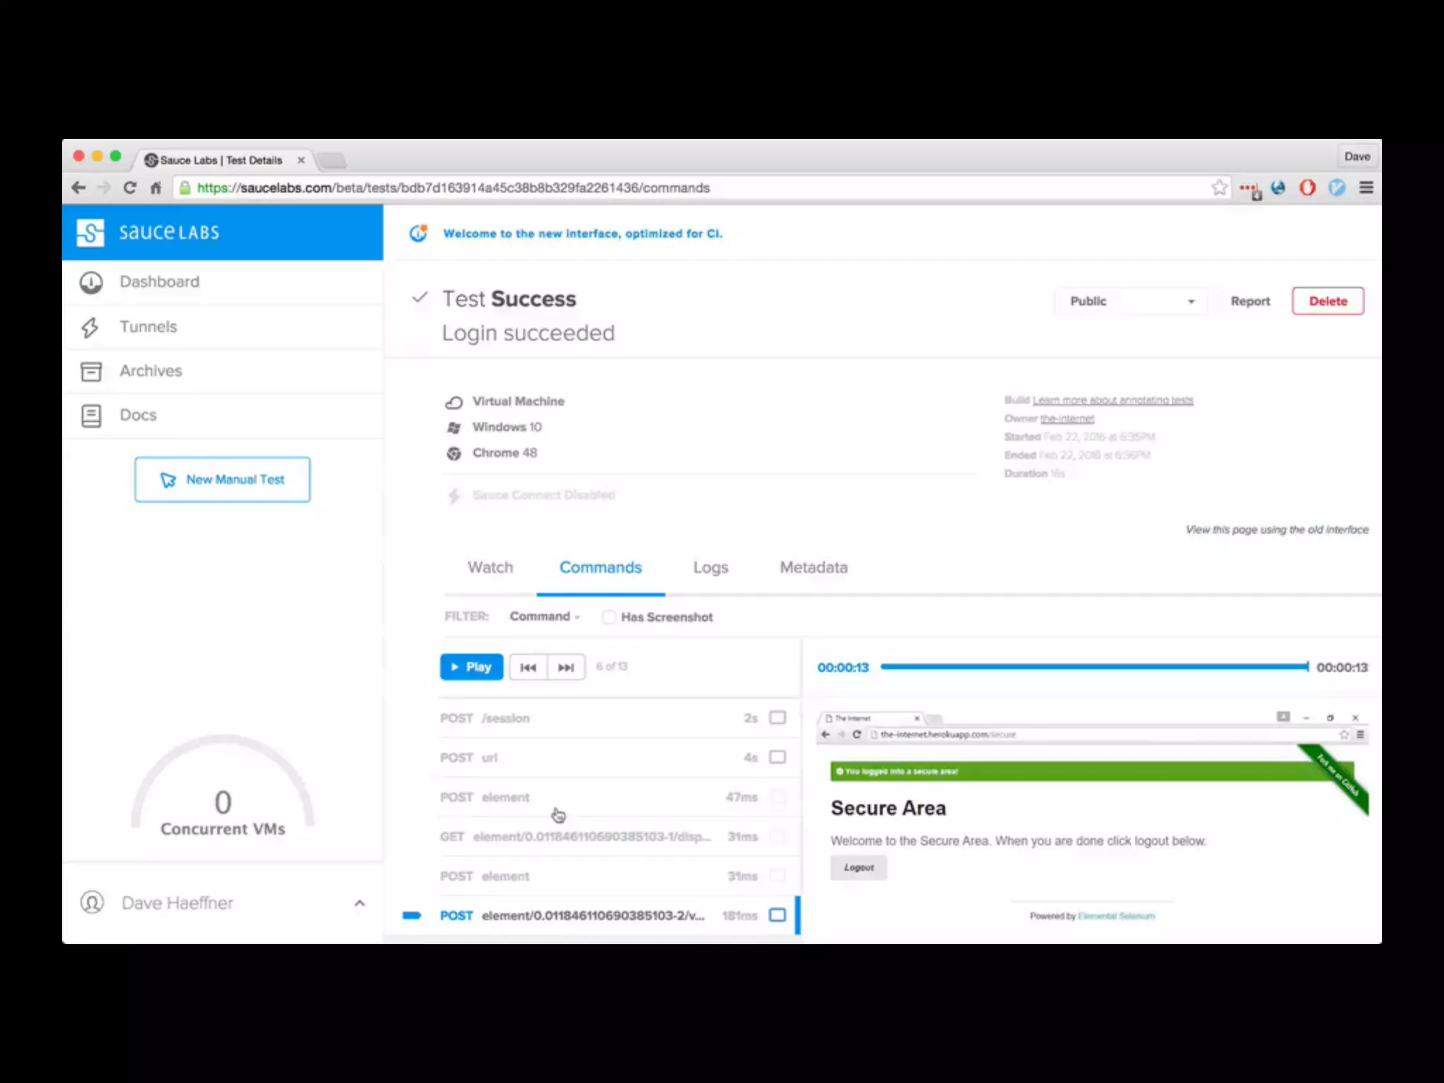Reload the page with refresh icon
Screen dimensions: 1444x1083
pos(130,188)
